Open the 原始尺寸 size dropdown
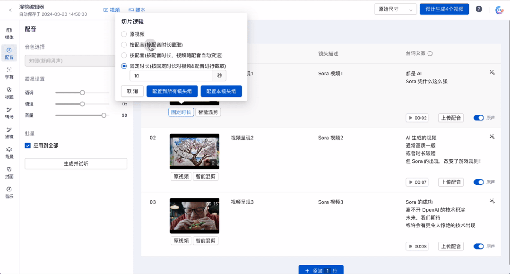The height and width of the screenshot is (274, 510). pyautogui.click(x=395, y=9)
